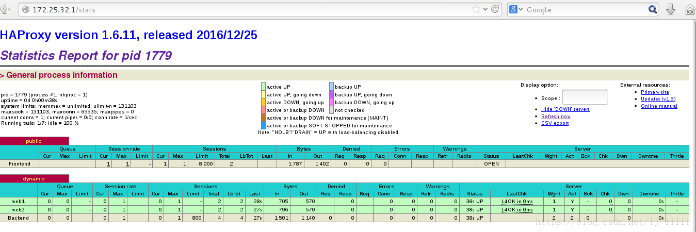Screen dimensions: 696x232
Task: Click web2 LastChk L4OK in 0ms
Action: coord(517,210)
